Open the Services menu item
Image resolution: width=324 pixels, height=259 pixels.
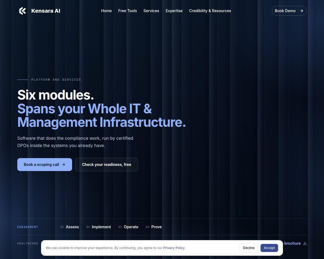(151, 11)
